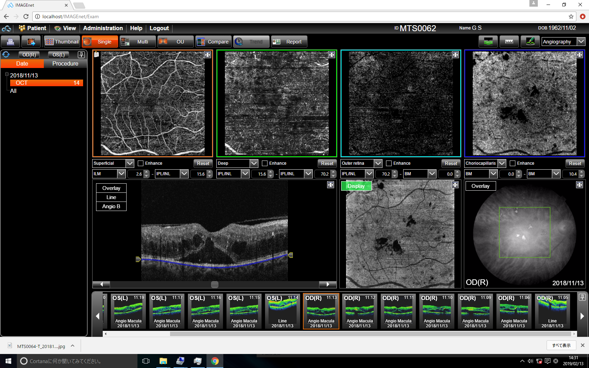Click the refresh icon above Date tab
The width and height of the screenshot is (589, 368).
point(6,55)
